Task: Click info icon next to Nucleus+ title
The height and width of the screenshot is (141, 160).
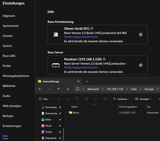Action: [x=104, y=59]
